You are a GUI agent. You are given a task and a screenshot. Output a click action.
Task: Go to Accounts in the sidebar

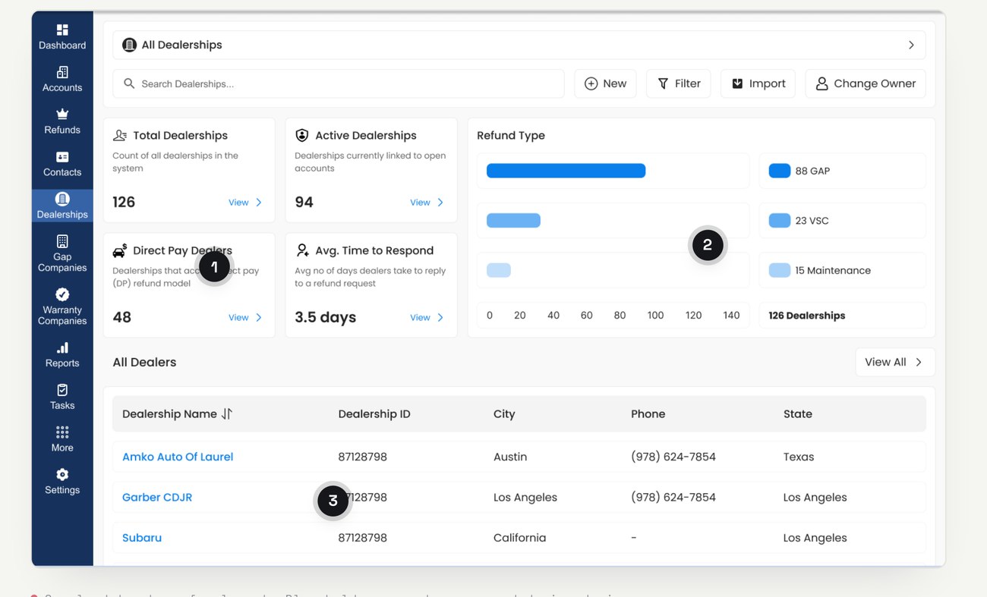click(x=62, y=79)
